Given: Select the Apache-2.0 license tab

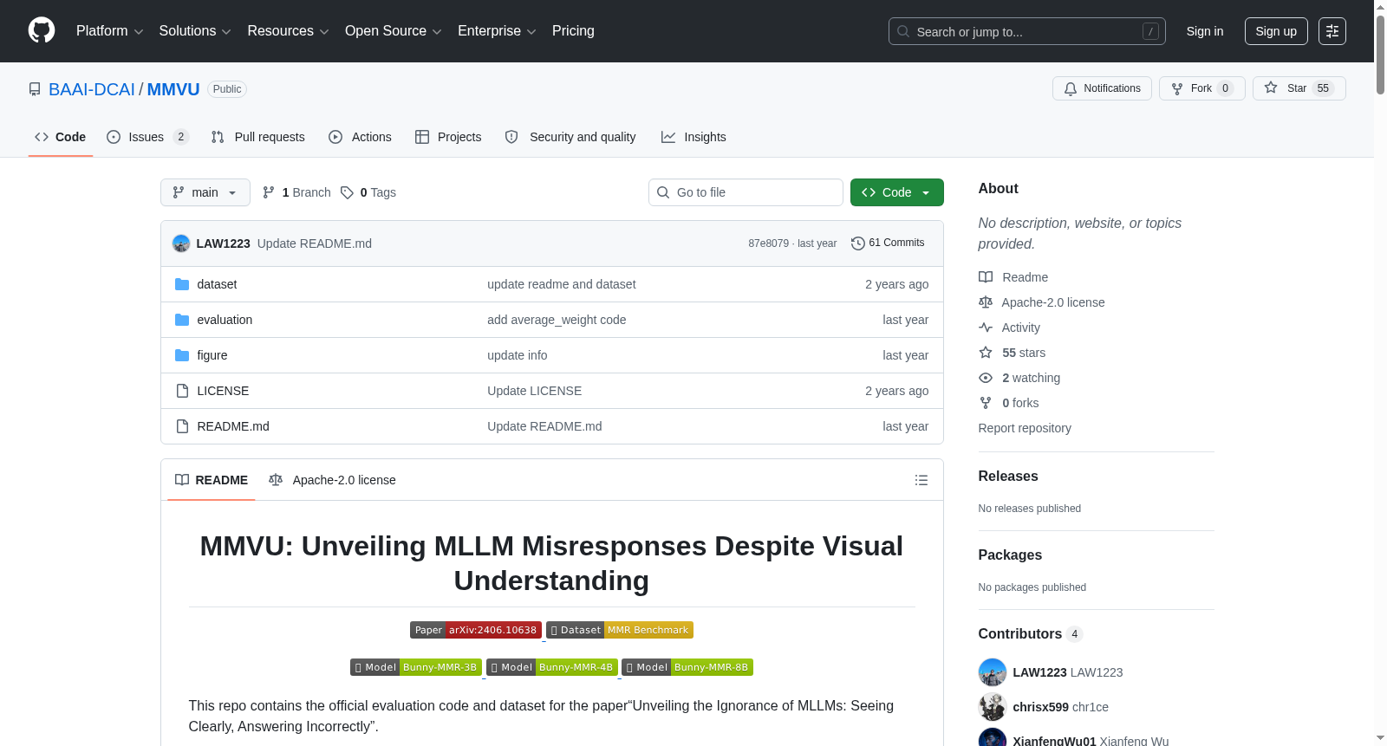Looking at the screenshot, I should [332, 480].
